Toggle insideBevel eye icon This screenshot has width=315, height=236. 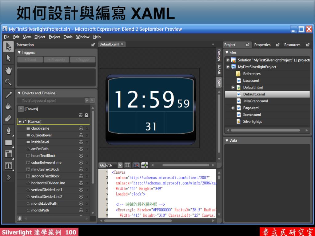(81, 142)
